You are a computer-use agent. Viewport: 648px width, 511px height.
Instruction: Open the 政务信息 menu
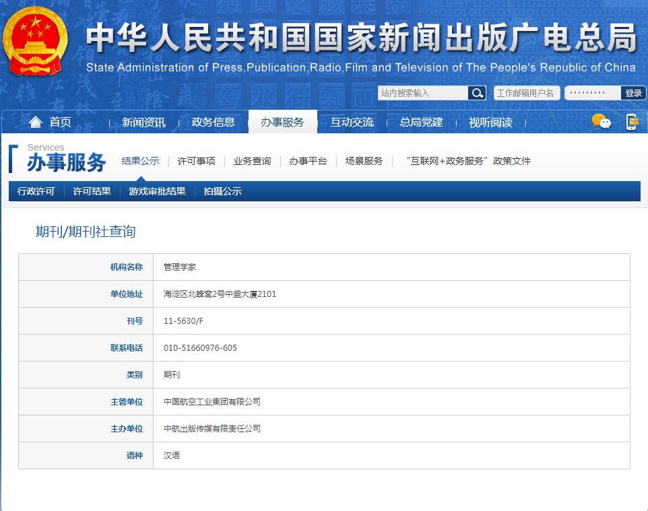pos(213,122)
